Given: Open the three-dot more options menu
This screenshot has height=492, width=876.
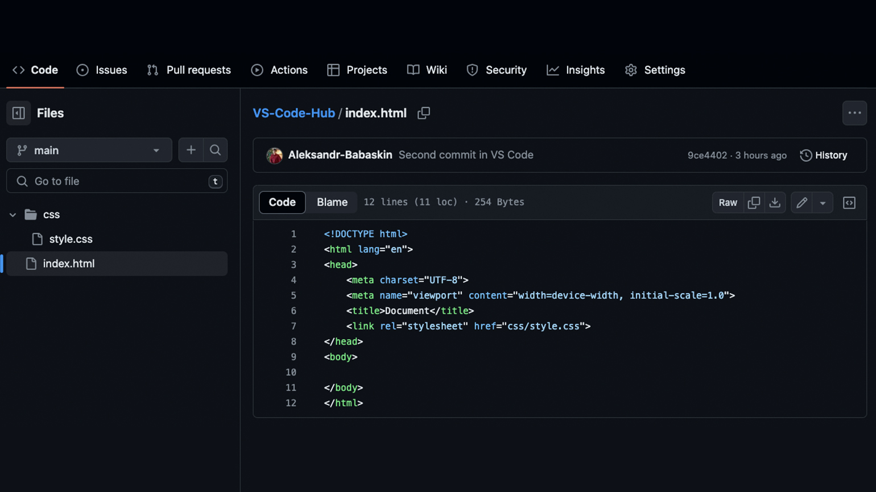Looking at the screenshot, I should tap(854, 113).
